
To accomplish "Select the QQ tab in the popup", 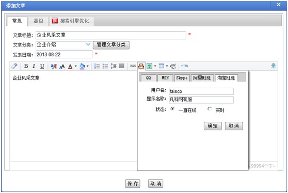I will point(149,78).
